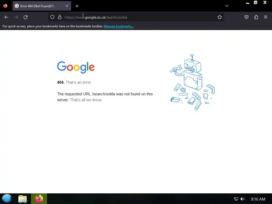Image resolution: width=272 pixels, height=204 pixels.
Task: Click "That's all we know." text
Action: [86, 100]
